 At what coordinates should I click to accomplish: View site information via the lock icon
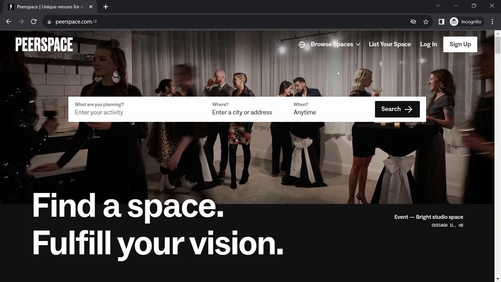tap(49, 22)
